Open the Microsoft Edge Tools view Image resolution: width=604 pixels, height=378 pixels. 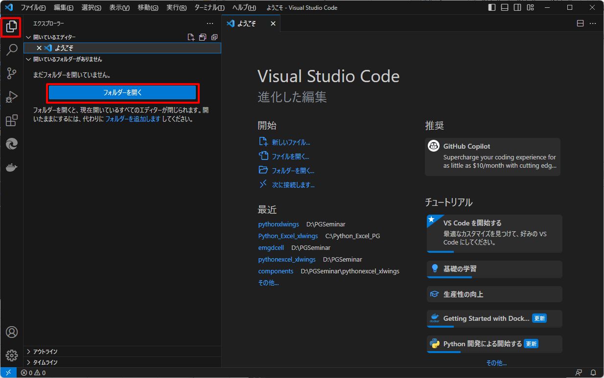pyautogui.click(x=12, y=144)
